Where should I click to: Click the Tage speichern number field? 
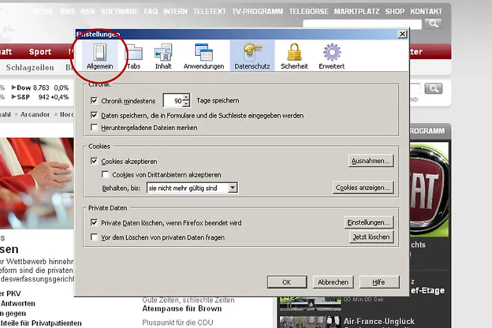173,101
